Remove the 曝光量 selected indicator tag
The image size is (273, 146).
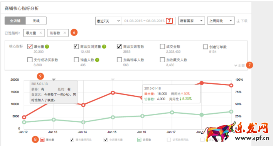pos(40,33)
